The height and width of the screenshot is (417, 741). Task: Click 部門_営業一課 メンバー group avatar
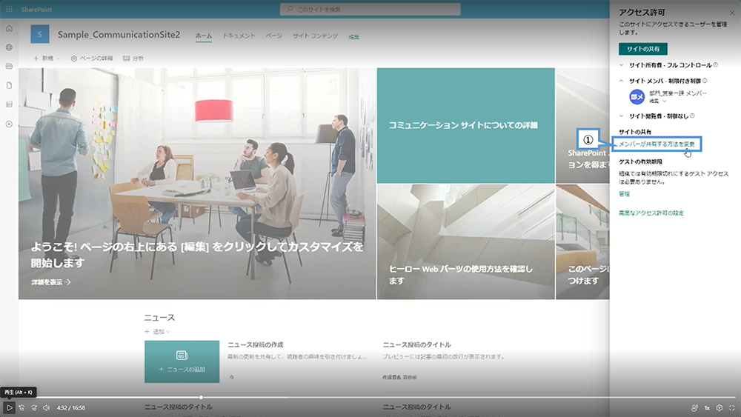pos(637,97)
